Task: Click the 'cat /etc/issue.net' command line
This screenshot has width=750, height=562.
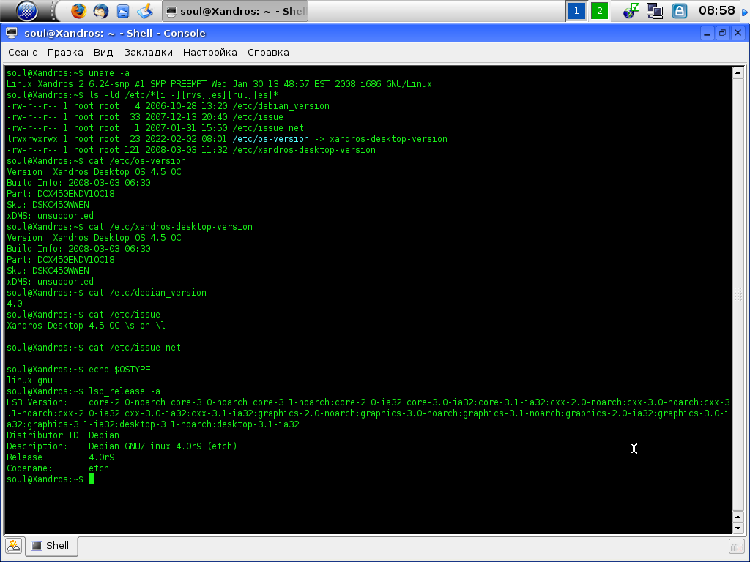Action: (x=94, y=348)
